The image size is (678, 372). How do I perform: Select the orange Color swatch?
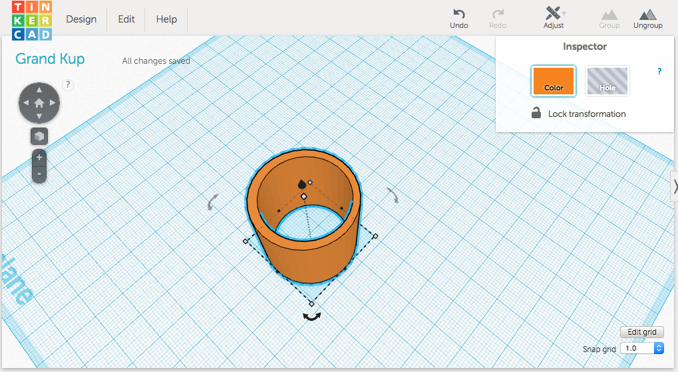(x=554, y=80)
